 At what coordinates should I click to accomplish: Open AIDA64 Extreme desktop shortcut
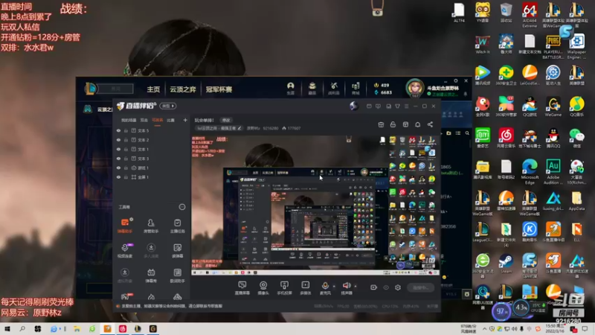[530, 15]
